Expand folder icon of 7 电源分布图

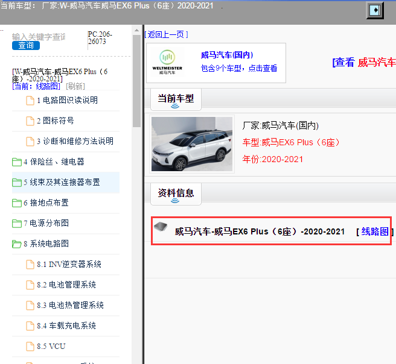[17, 224]
